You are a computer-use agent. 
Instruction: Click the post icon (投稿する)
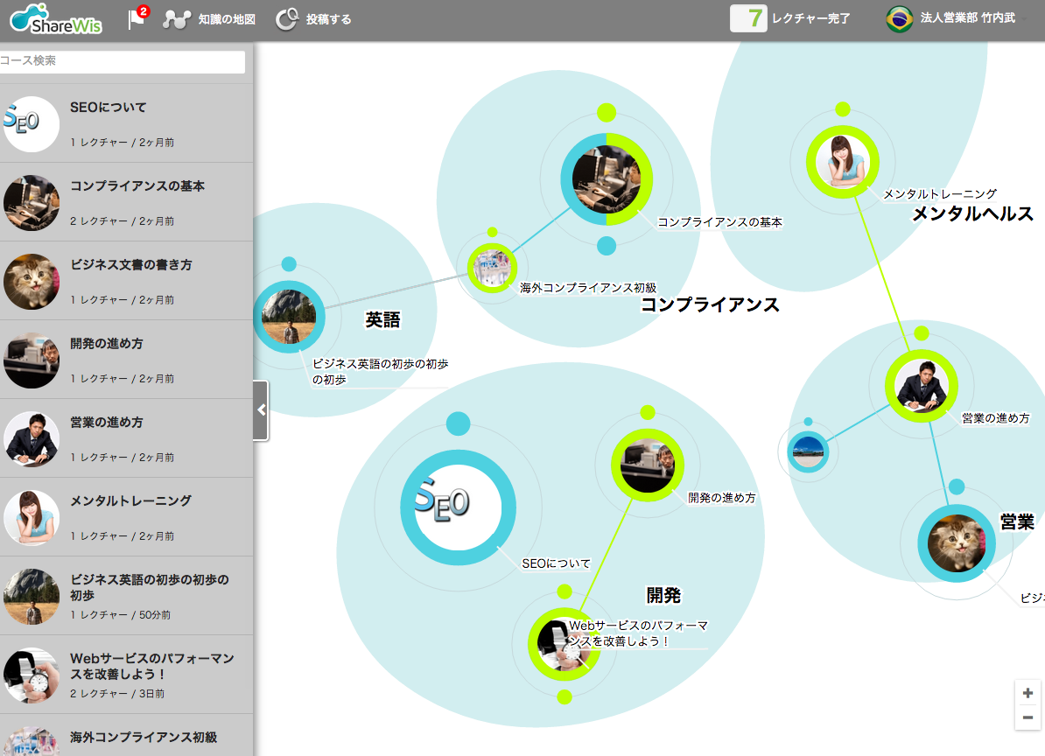tap(286, 19)
